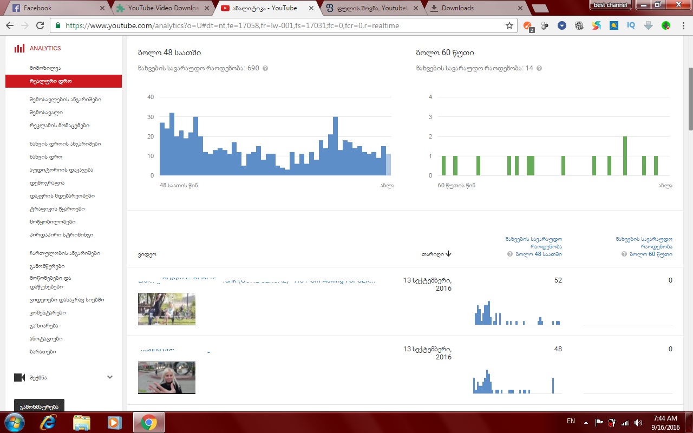Open მოწყობილობები in the sidebar
This screenshot has width=693, height=433.
click(x=53, y=222)
